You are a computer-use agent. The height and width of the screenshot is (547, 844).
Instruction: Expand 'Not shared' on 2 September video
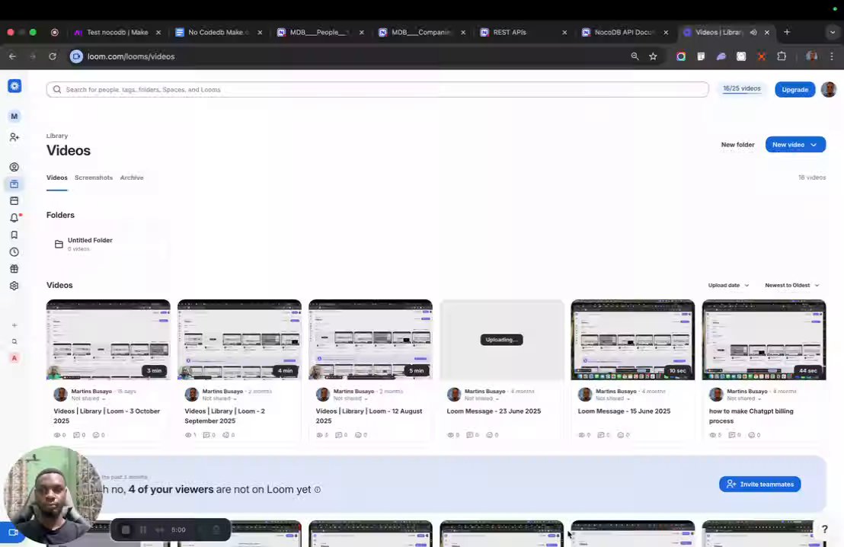[219, 399]
